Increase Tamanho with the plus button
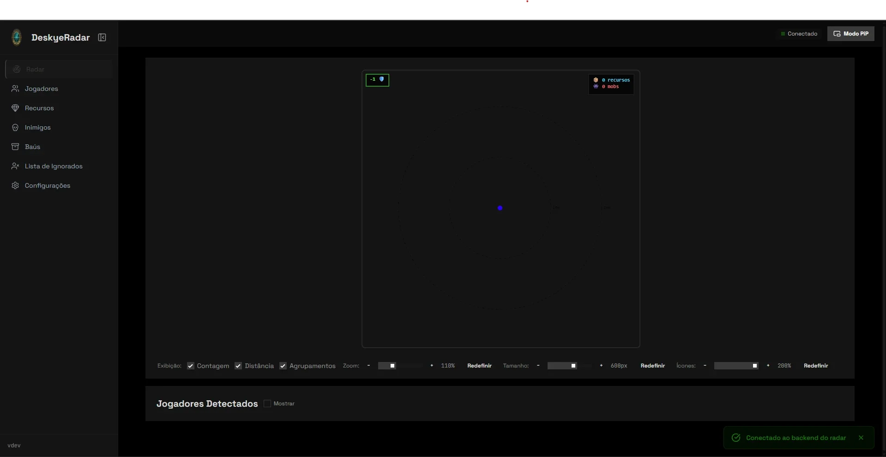886x457 pixels. coord(601,366)
